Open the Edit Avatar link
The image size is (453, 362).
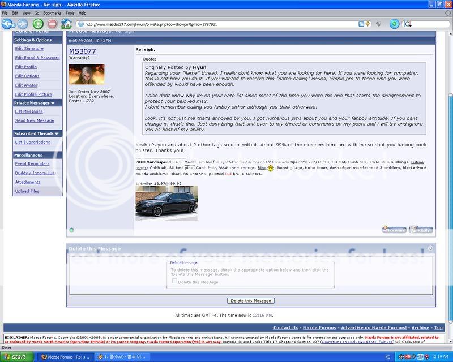pos(26,85)
